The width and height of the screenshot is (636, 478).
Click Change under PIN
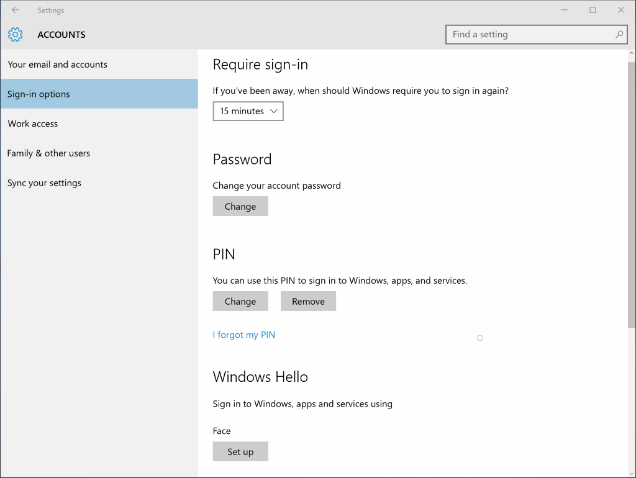point(240,301)
